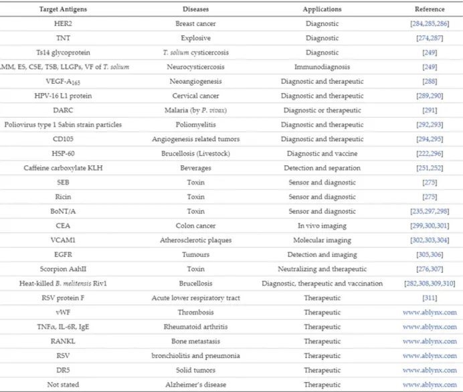463x392 pixels.
Task: Open reference 249 in Neurocysticercosis row
Action: [430, 67]
